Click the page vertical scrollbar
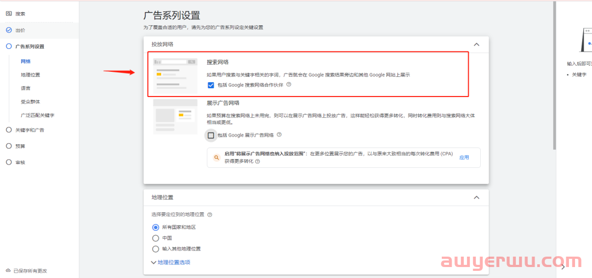The image size is (592, 278). pyautogui.click(x=554, y=76)
